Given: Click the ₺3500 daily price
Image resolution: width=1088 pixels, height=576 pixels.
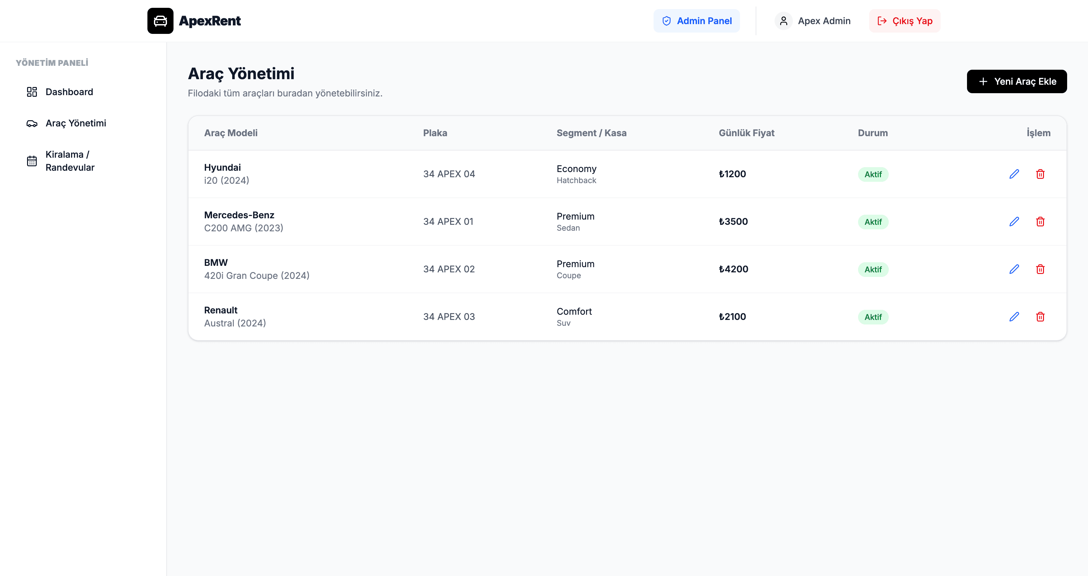Looking at the screenshot, I should coord(733,222).
